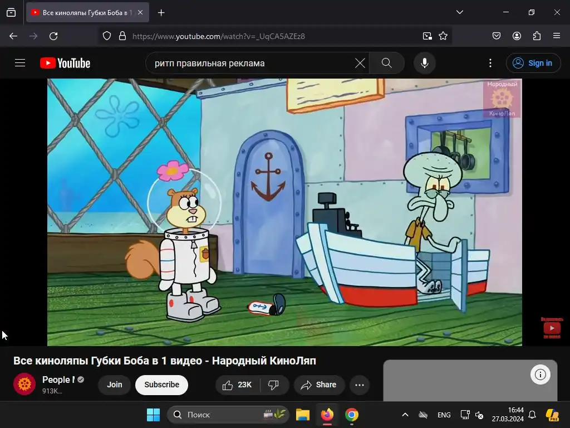Run search with magnifier button

pos(387,63)
